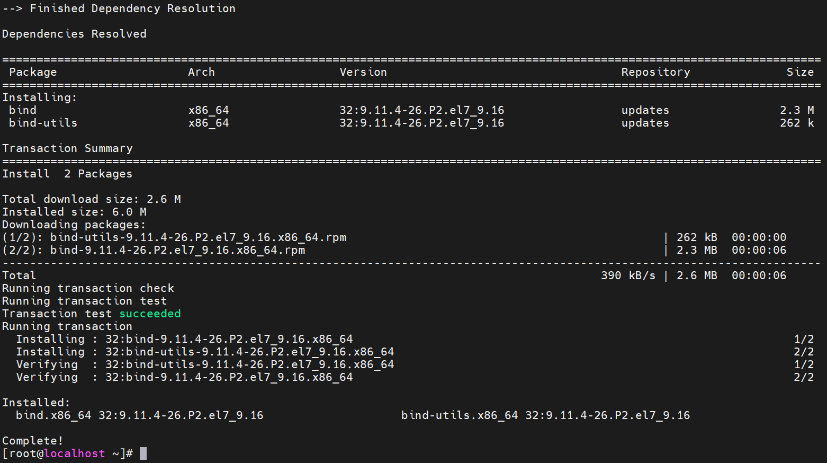Screen dimensions: 827x463
Task: Click the "Install 2 Packages" summary line
Action: click(x=67, y=174)
